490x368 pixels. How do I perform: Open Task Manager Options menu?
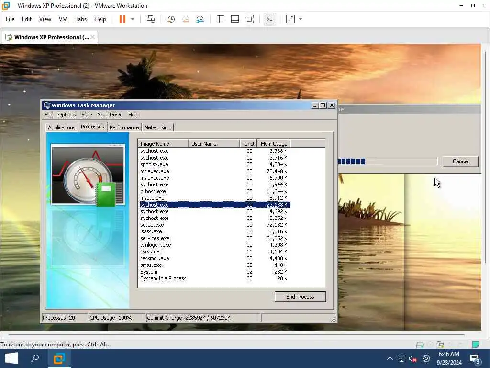click(x=67, y=115)
